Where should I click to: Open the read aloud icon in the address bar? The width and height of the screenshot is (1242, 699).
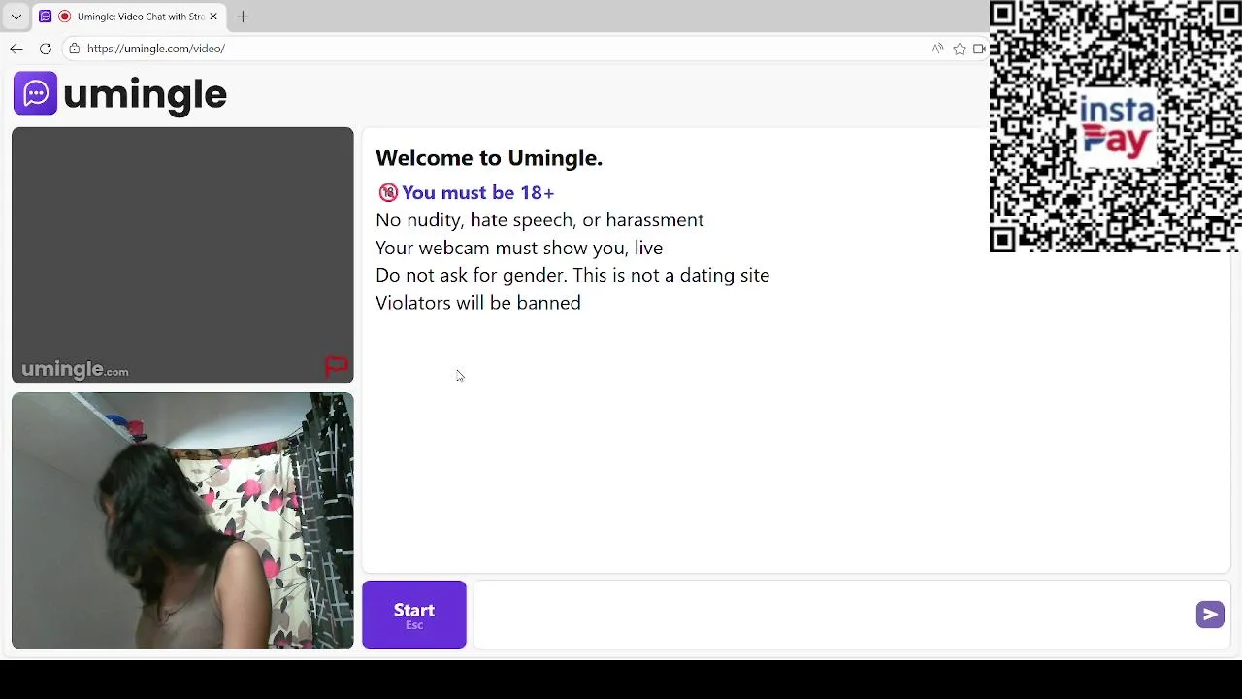point(936,49)
